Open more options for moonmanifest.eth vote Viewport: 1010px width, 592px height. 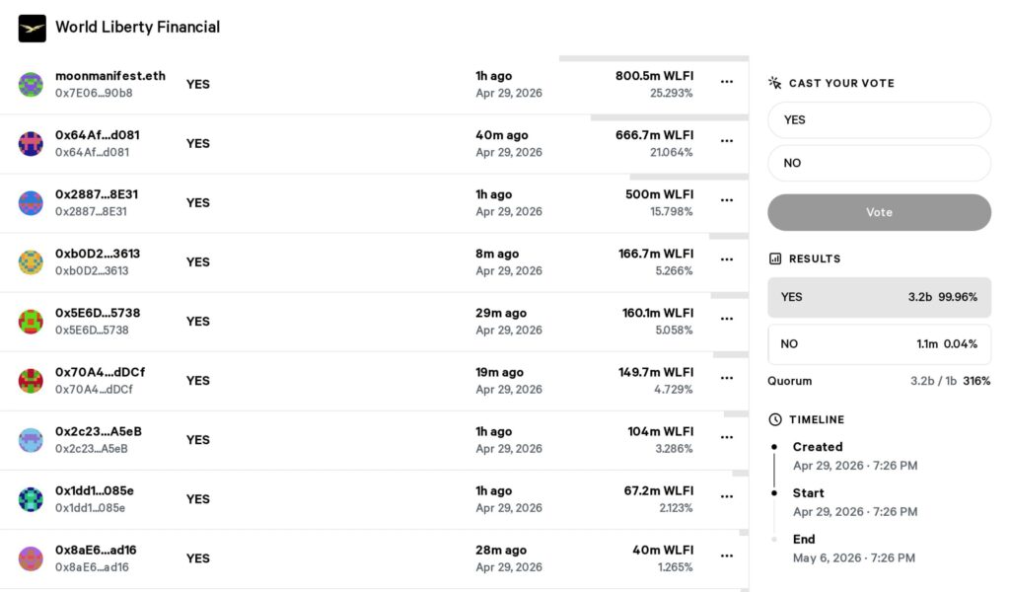727,82
